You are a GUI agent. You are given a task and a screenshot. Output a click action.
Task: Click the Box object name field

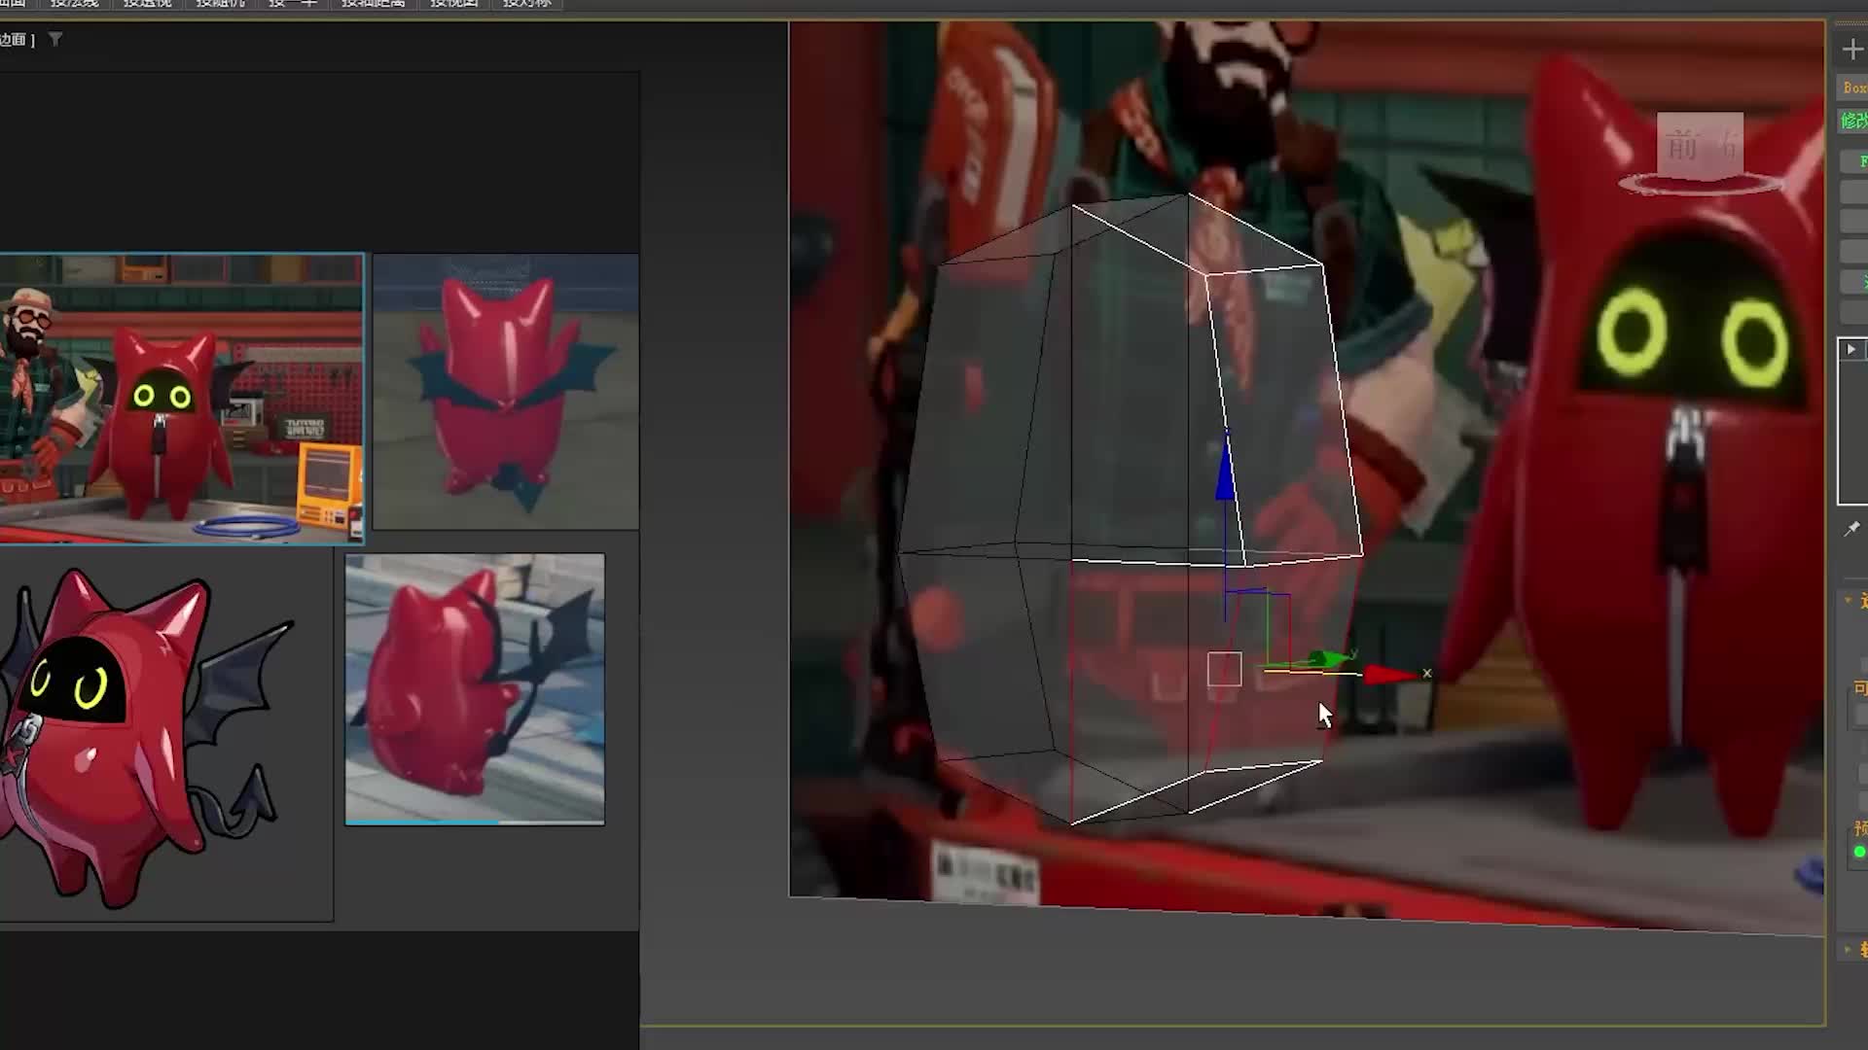(x=1852, y=87)
